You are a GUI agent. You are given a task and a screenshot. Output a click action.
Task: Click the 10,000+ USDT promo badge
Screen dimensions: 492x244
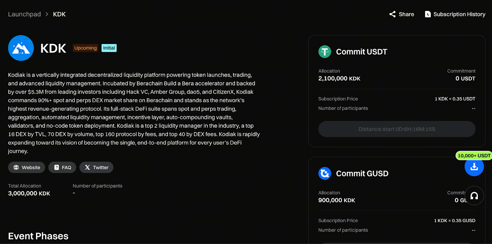[x=474, y=156]
